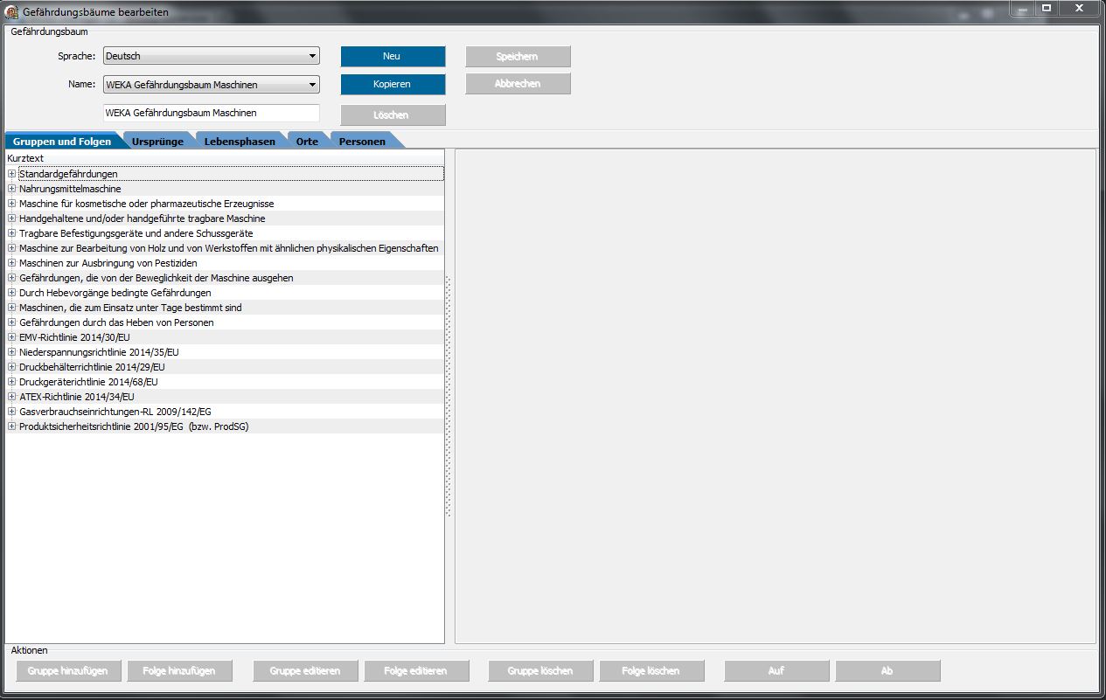Select Maschinen zur Ausbringung von Pestiziden
The height and width of the screenshot is (700, 1106).
tap(108, 263)
